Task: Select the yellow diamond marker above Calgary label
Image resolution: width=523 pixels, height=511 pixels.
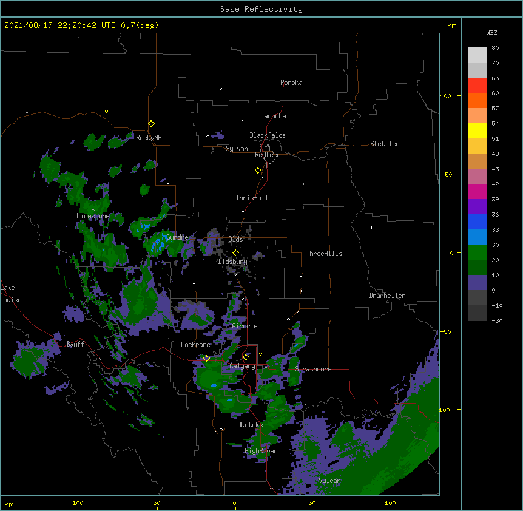Action: 246,357
